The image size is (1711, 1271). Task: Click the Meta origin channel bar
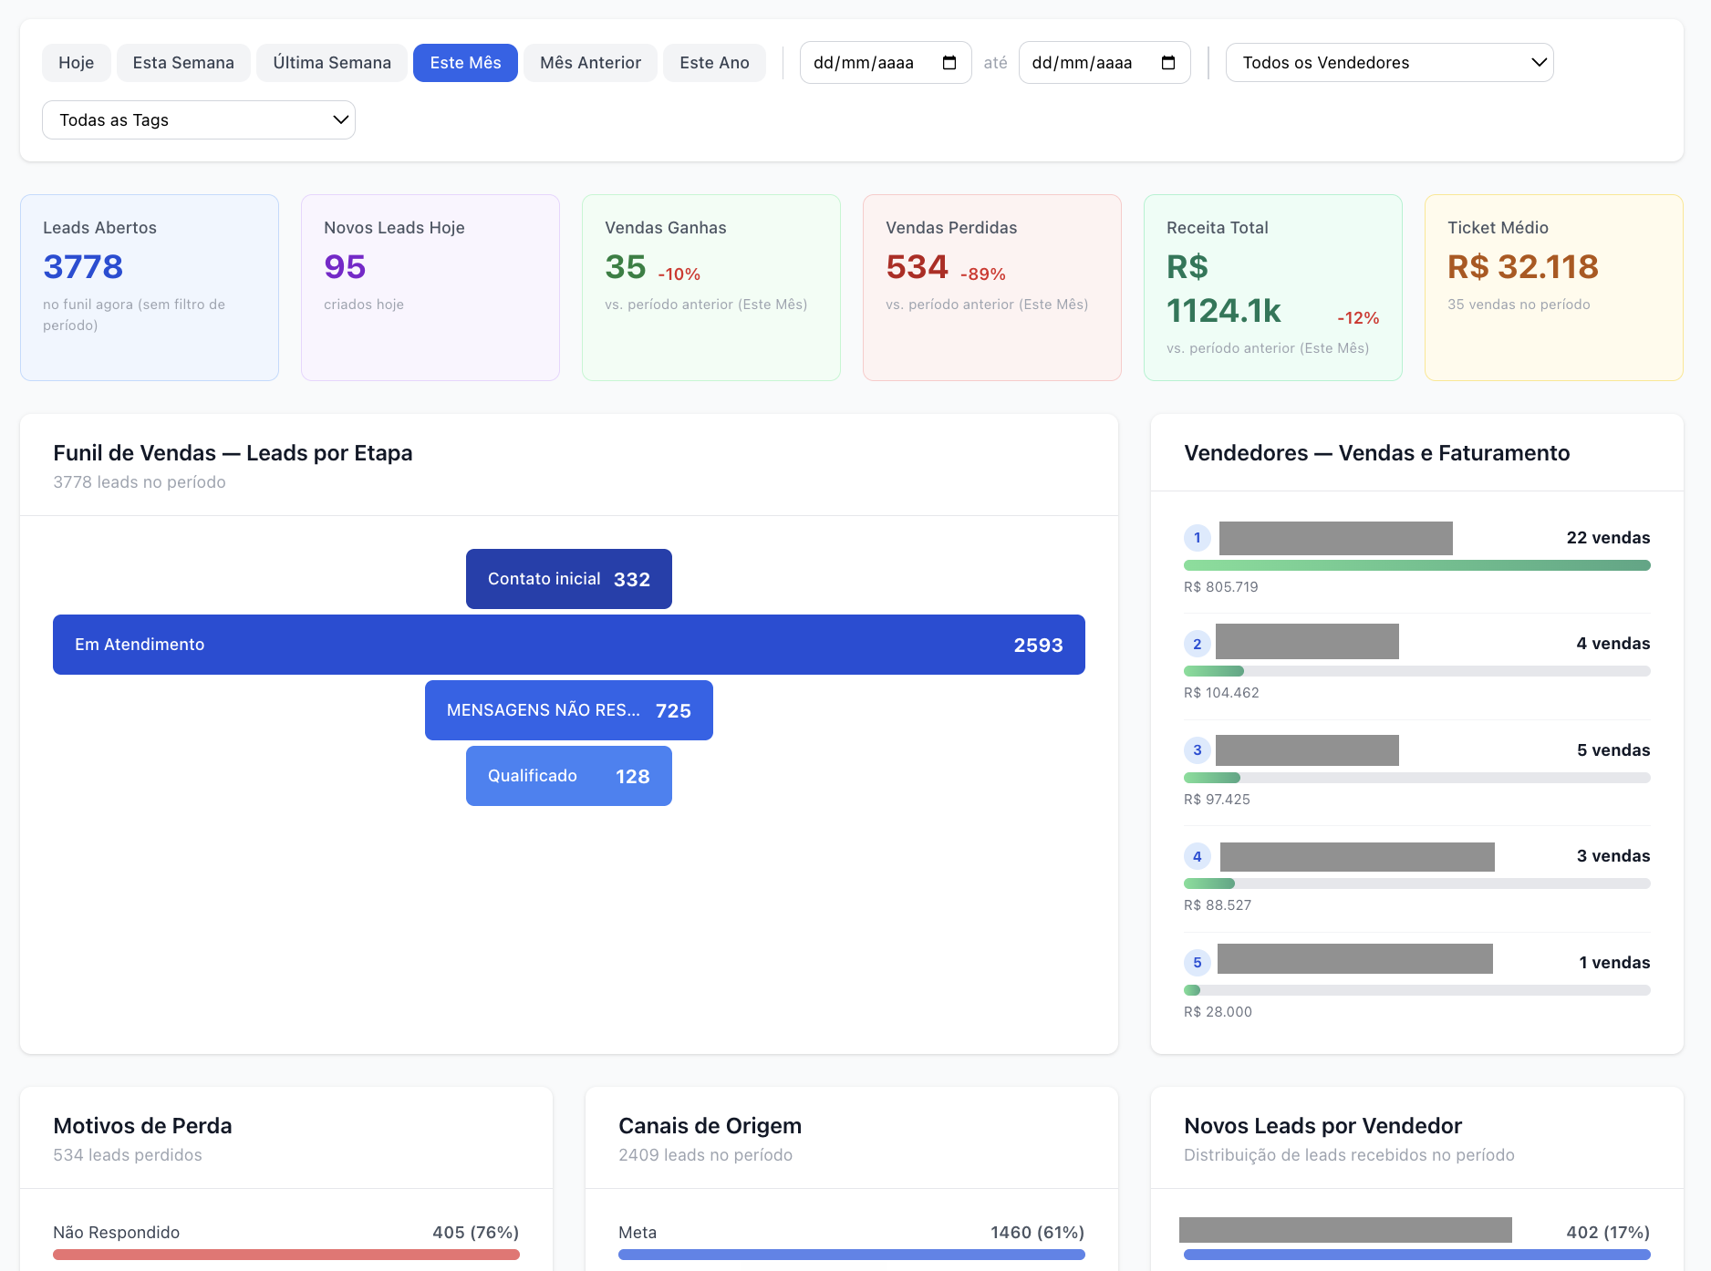pos(852,1255)
